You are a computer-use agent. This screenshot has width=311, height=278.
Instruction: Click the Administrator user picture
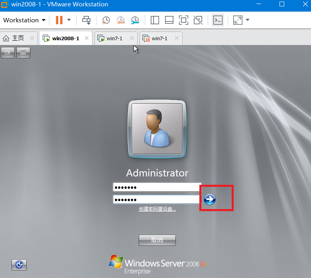coord(157,129)
